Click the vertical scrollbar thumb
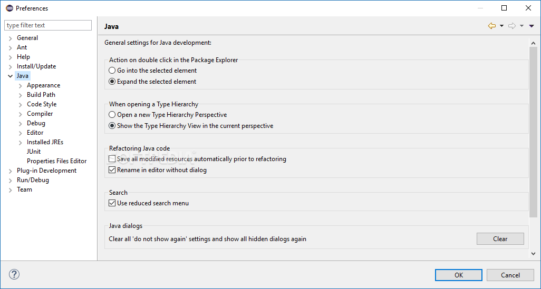This screenshot has width=541, height=289. [534, 132]
